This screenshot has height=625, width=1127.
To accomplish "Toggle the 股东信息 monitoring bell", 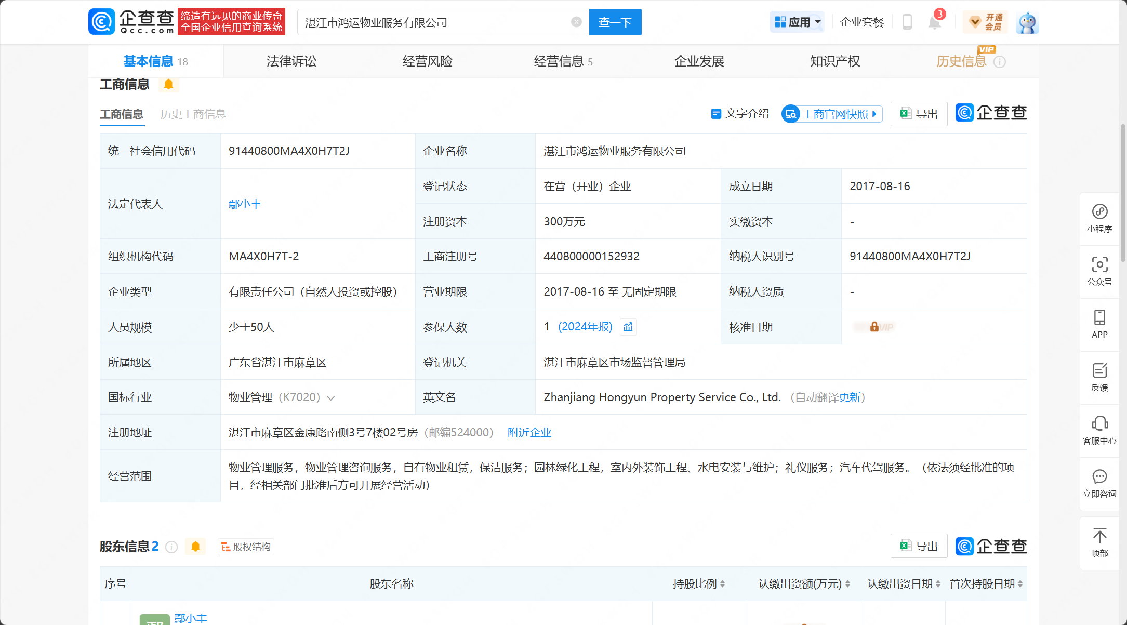I will pos(195,547).
